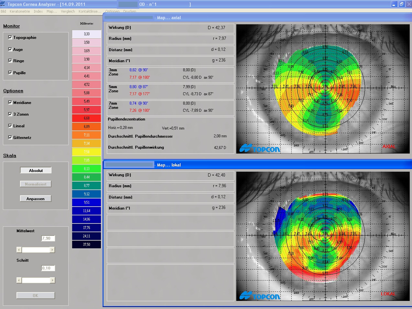The width and height of the screenshot is (412, 309).
Task: Turn off the Gitternetz checkbox
Action: coord(10,138)
